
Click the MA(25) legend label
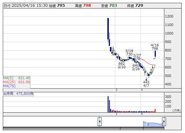click(9, 82)
